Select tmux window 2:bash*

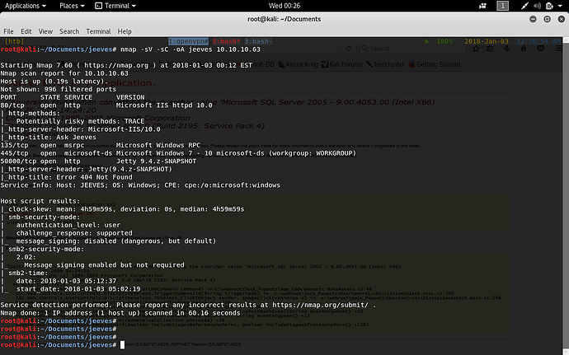tap(227, 41)
